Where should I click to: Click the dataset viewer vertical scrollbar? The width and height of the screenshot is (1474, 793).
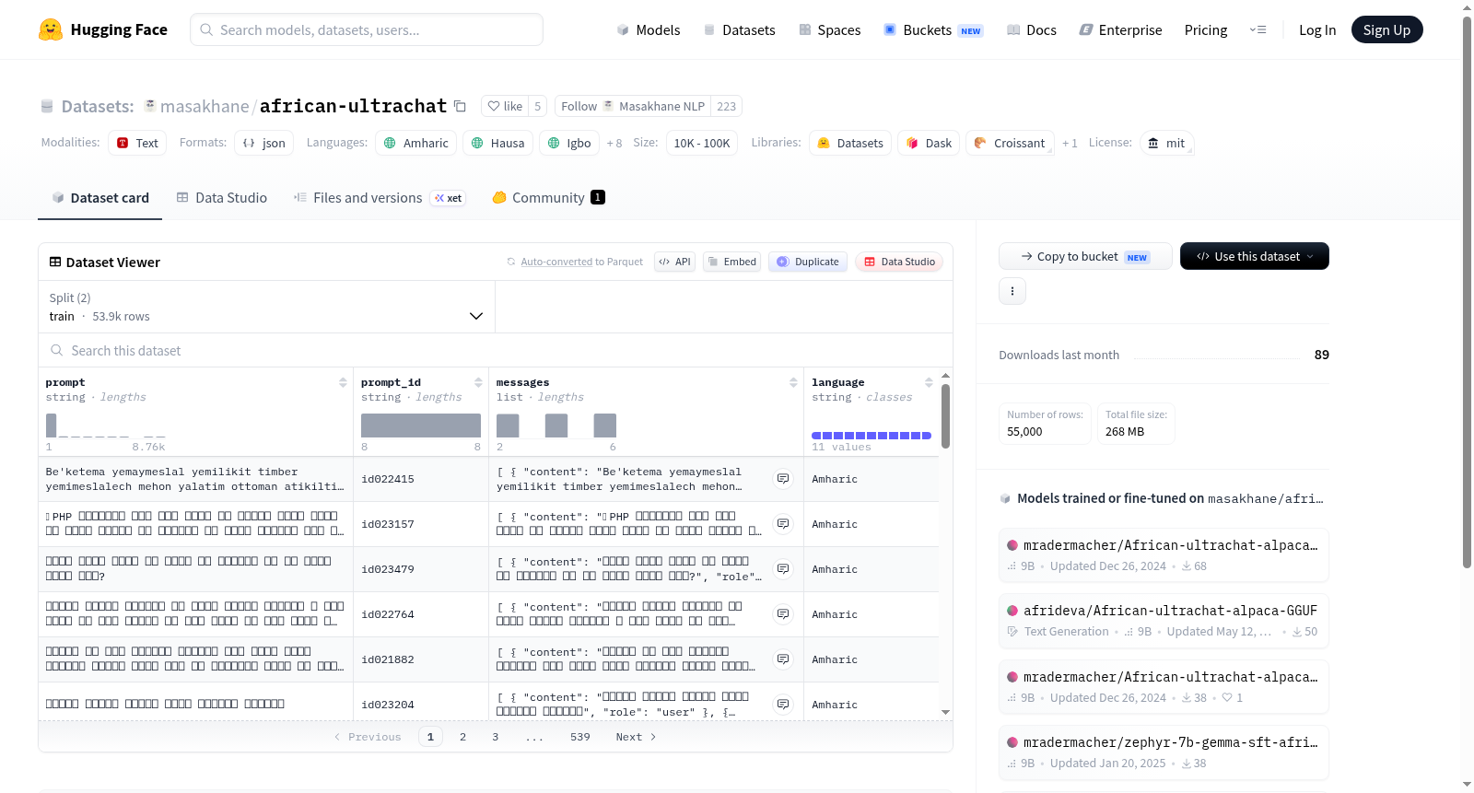(x=945, y=416)
